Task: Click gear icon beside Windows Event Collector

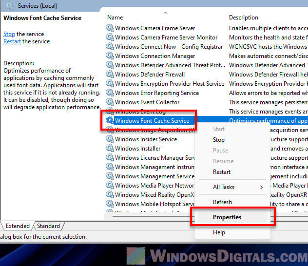Action: [x=110, y=102]
